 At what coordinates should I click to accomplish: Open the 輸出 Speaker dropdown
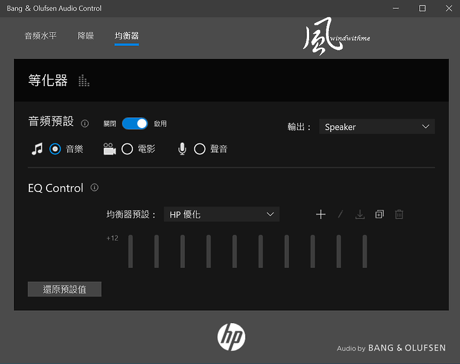click(x=377, y=127)
